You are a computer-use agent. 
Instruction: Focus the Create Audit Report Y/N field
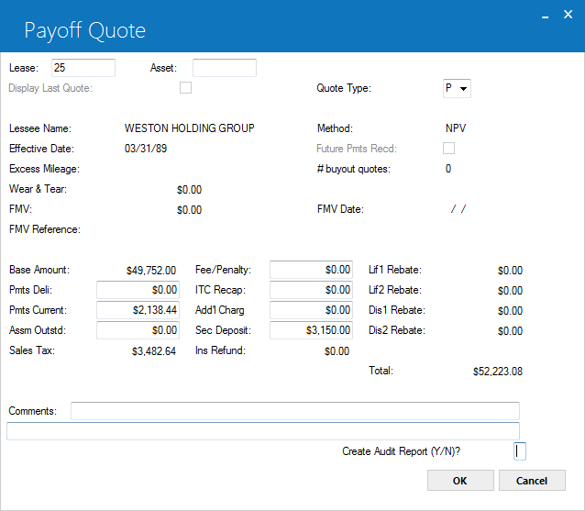pos(520,451)
